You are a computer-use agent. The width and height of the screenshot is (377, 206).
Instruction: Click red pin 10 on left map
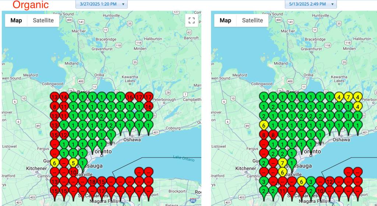pyautogui.click(x=73, y=172)
